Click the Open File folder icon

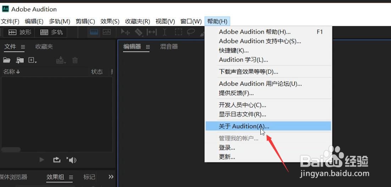pos(7,60)
